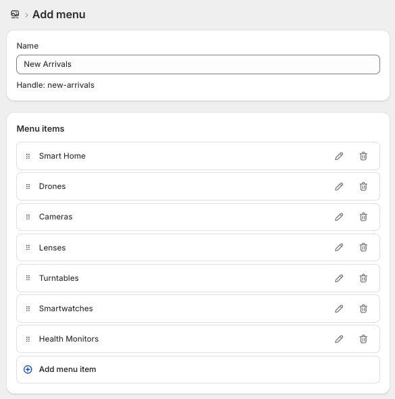Edit the Smartwatches menu item

[339, 309]
